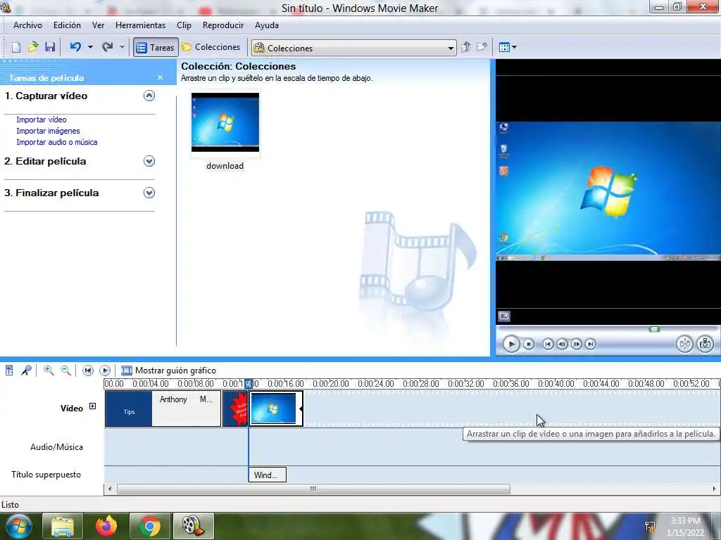The image size is (721, 540).
Task: Expand the Editar película section
Action: (149, 161)
